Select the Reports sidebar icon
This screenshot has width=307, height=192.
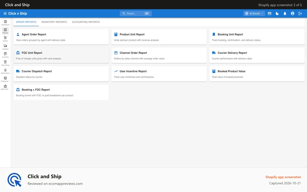click(5, 30)
